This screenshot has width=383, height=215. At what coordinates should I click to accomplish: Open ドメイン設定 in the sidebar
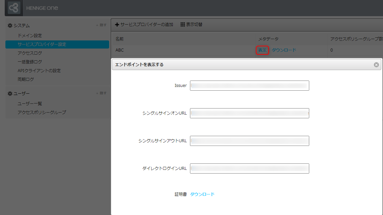tap(30, 36)
